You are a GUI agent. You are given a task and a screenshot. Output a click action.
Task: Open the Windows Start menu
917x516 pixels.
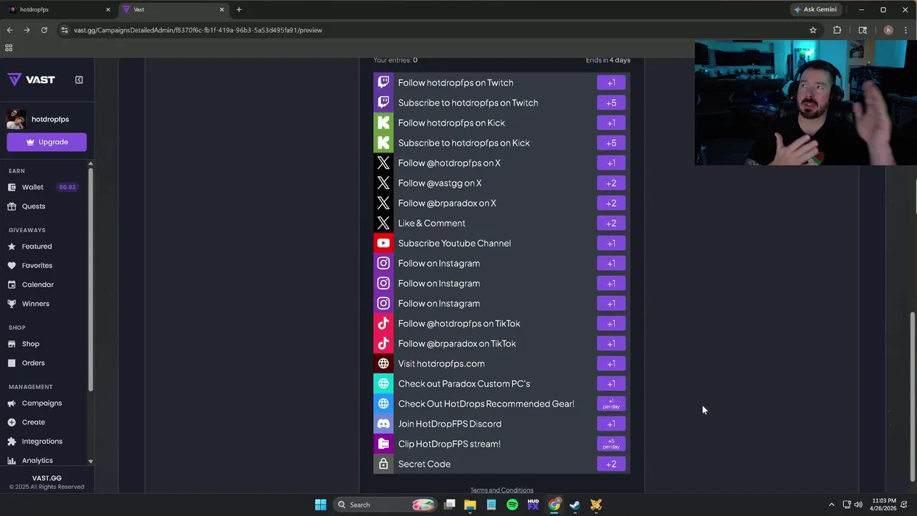coord(320,505)
